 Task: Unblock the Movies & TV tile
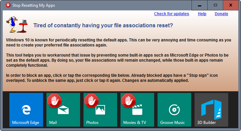coord(137,110)
